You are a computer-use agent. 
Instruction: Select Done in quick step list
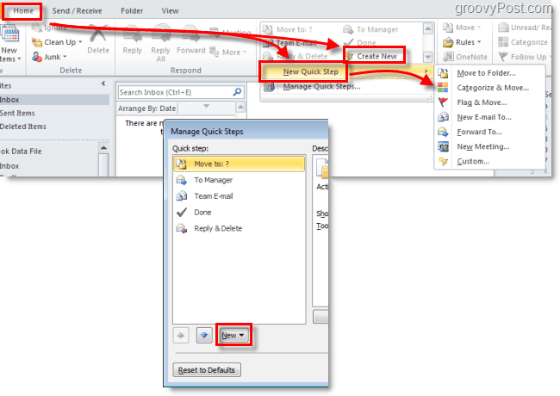click(x=239, y=213)
